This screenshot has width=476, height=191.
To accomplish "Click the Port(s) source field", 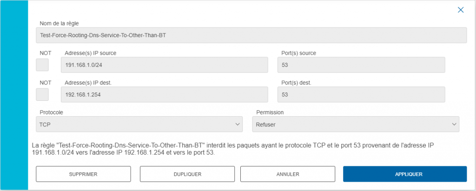I will (x=361, y=65).
